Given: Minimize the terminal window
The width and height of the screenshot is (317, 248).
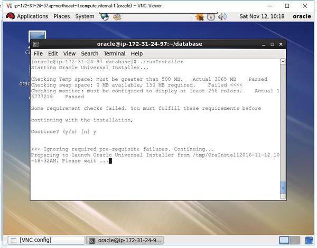Looking at the screenshot, I should click(264, 44).
